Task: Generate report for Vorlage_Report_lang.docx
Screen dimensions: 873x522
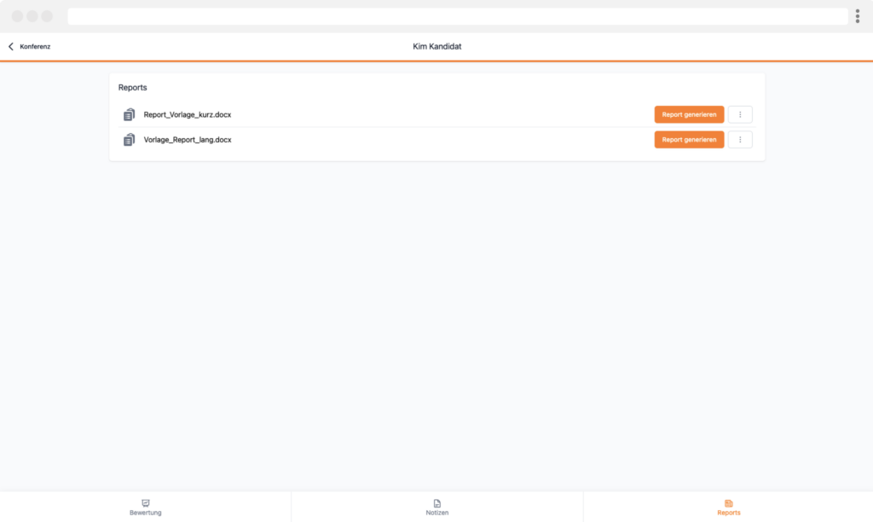Action: click(x=689, y=140)
